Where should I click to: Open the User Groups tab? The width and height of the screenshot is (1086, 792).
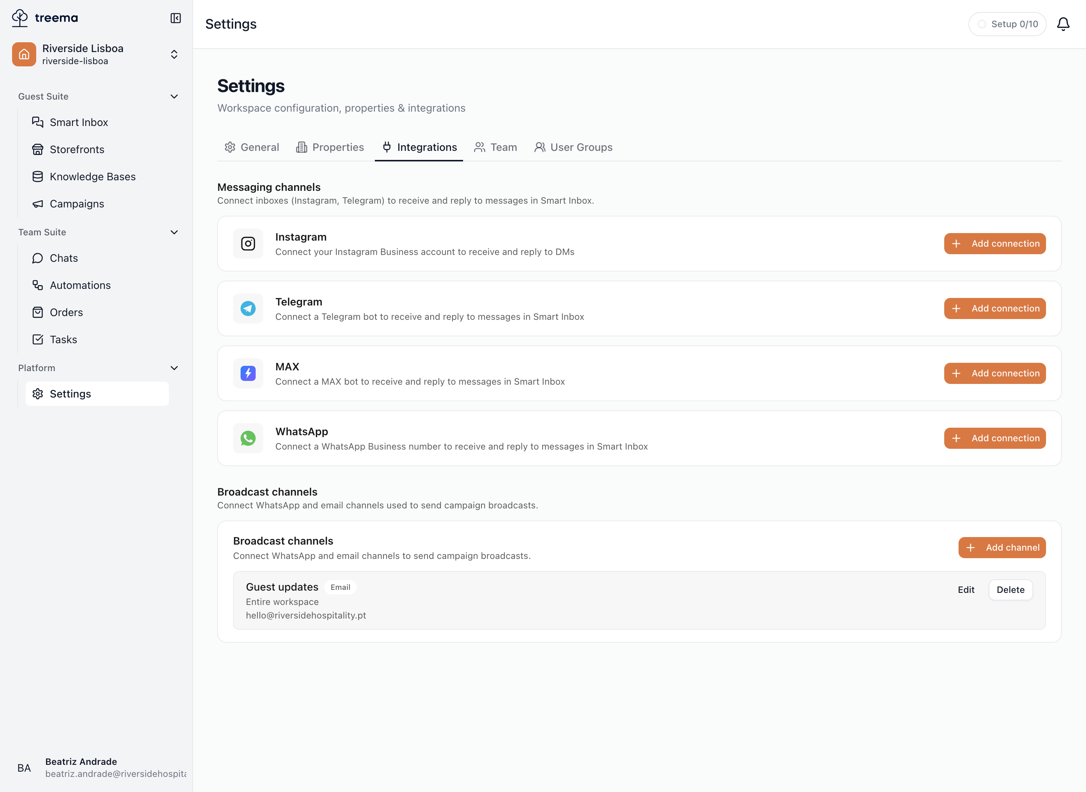573,147
